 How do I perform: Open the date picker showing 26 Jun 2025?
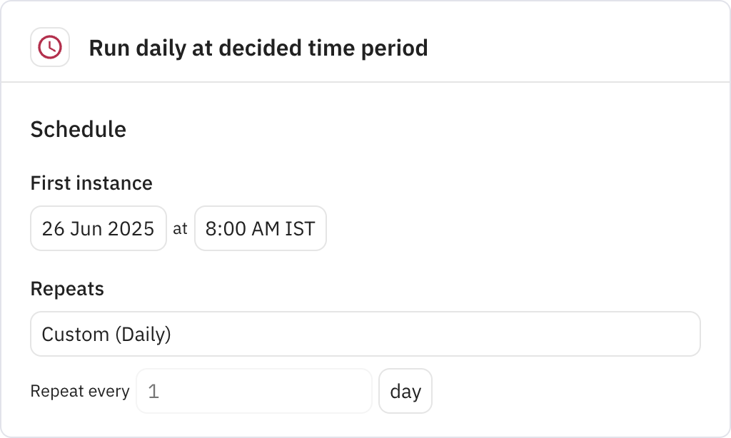tap(98, 228)
